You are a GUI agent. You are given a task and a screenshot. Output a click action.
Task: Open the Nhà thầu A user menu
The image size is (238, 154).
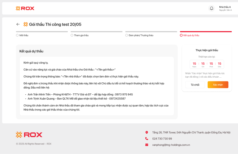pos(225,8)
